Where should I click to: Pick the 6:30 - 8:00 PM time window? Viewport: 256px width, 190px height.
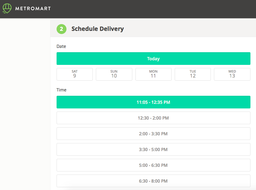(x=153, y=181)
